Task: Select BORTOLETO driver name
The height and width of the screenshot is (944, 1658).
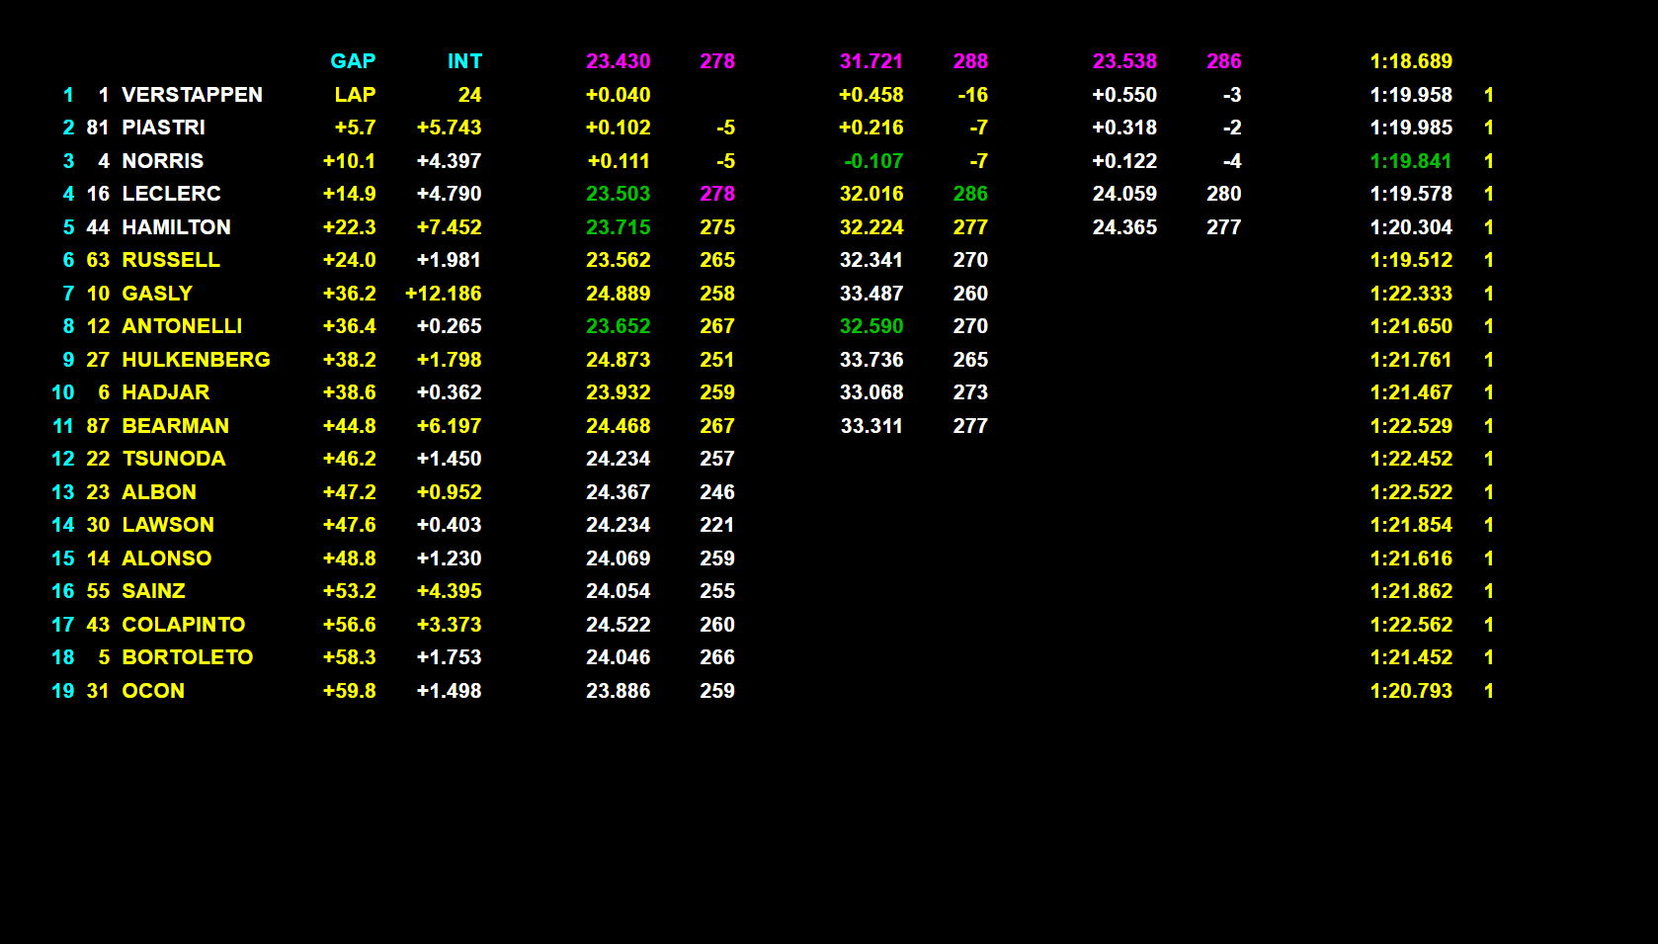Action: click(187, 657)
